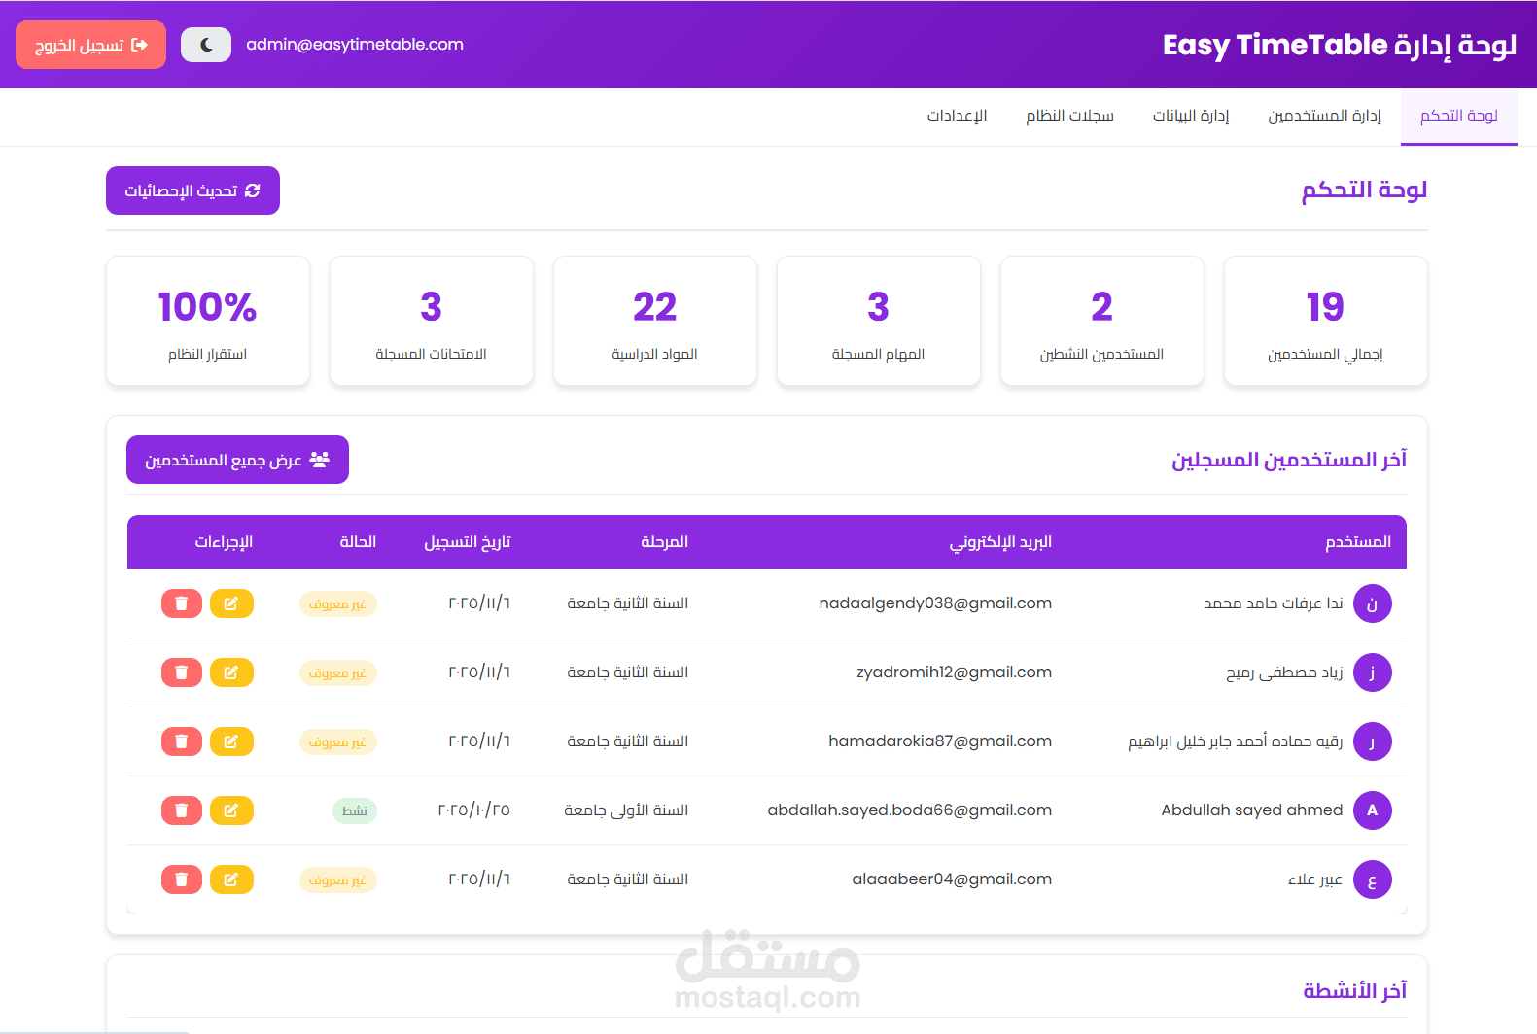
Task: Click the المستخدم column header
Action: (1358, 542)
